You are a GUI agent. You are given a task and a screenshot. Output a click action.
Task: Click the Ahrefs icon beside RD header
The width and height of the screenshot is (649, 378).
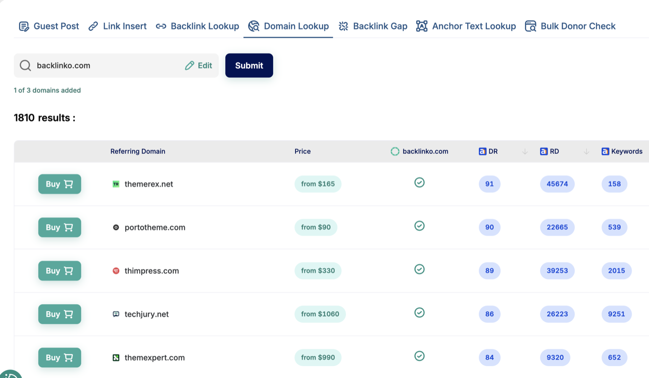pyautogui.click(x=544, y=151)
